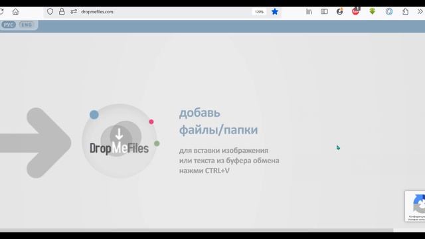Click the reload page icon

1,12
